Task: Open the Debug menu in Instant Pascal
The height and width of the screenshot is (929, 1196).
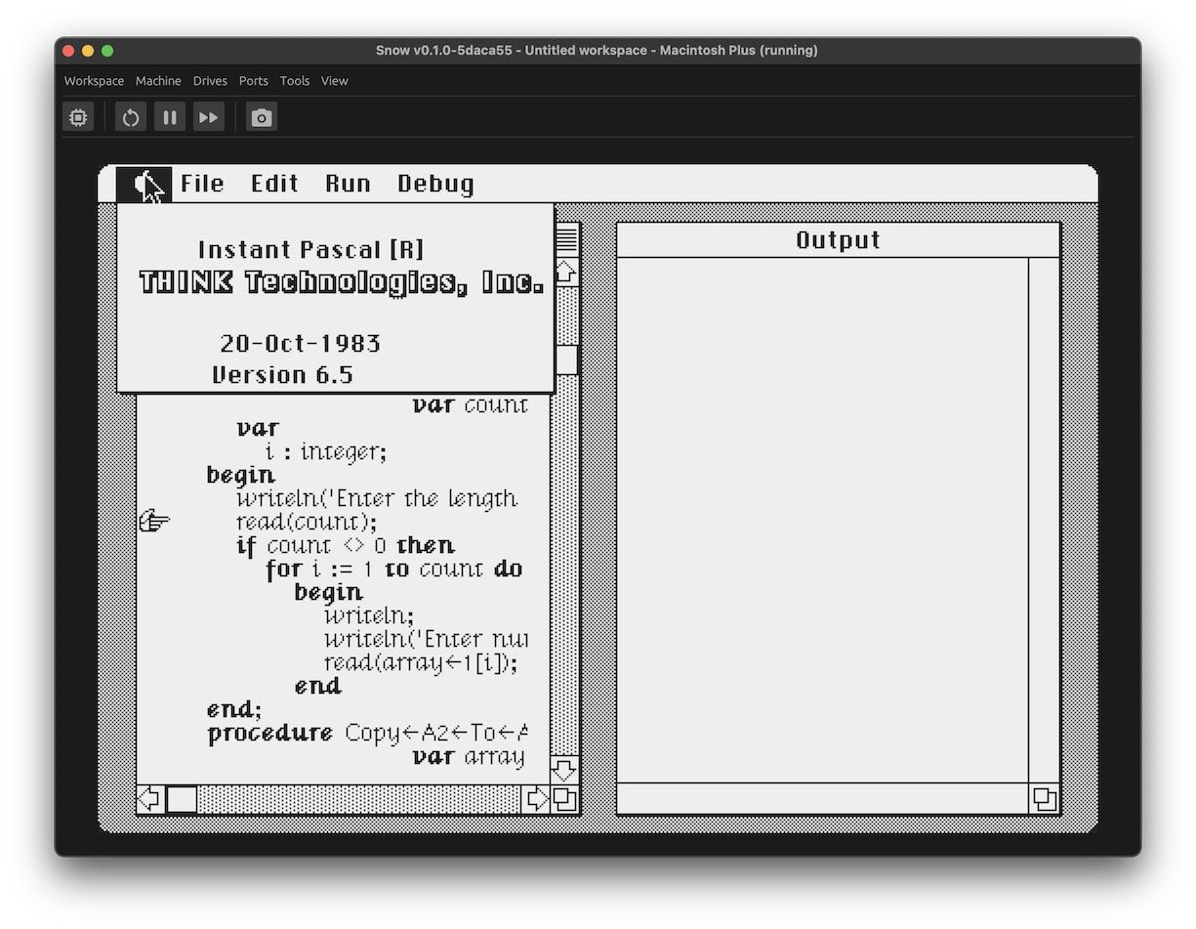Action: [x=435, y=185]
